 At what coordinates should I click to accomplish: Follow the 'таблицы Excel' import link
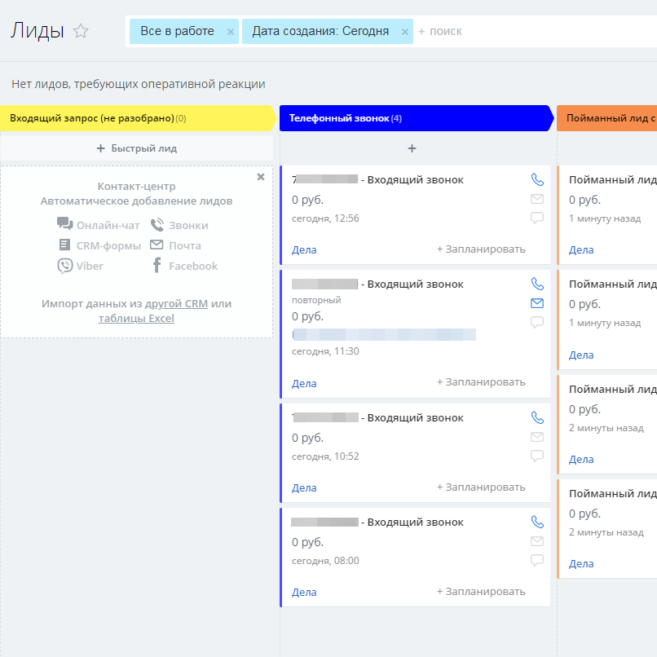pos(136,319)
